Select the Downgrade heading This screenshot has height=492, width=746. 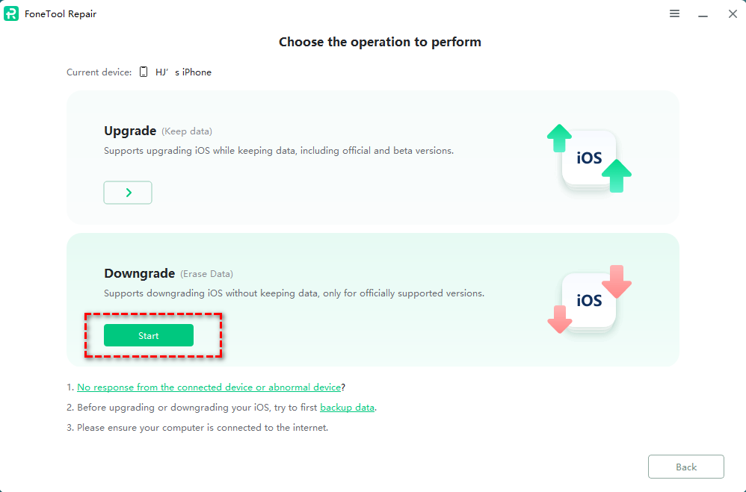pyautogui.click(x=139, y=274)
